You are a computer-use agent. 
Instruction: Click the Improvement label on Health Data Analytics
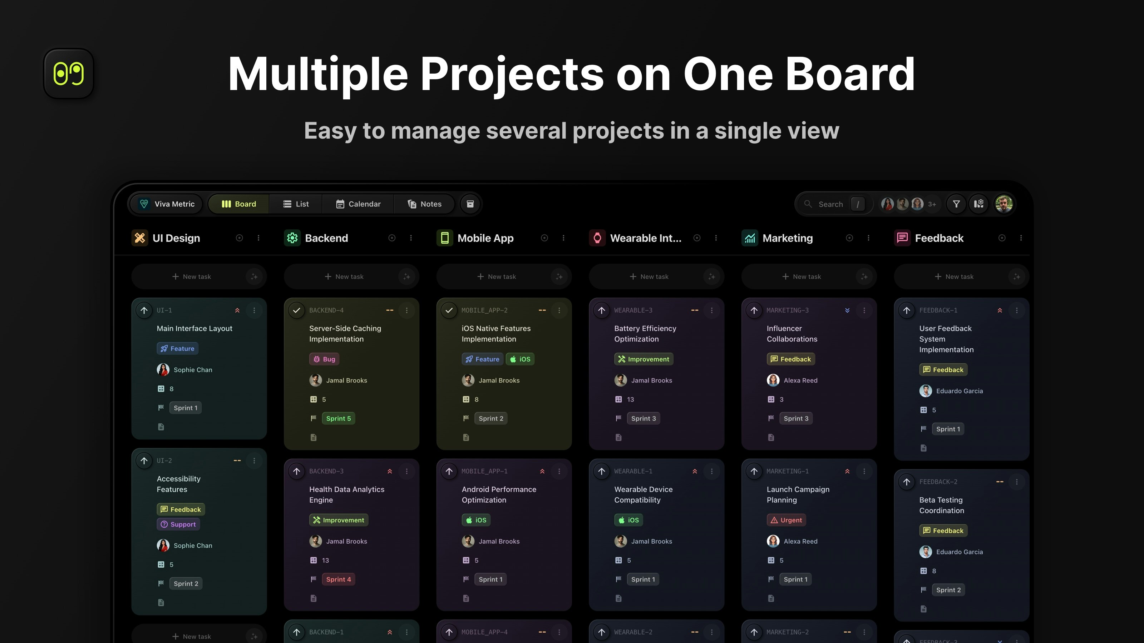click(x=339, y=520)
